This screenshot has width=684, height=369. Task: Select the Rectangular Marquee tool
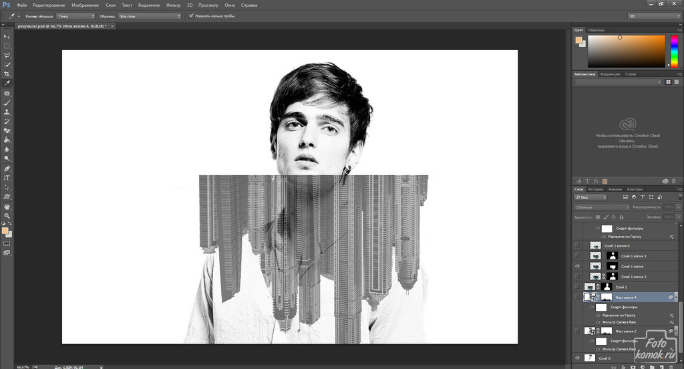7,45
